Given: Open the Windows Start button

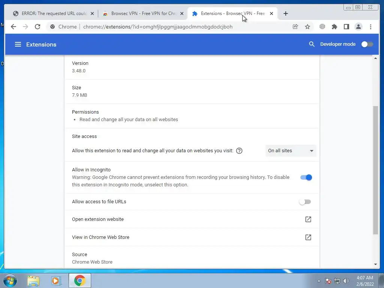Looking at the screenshot, I should coord(10,280).
